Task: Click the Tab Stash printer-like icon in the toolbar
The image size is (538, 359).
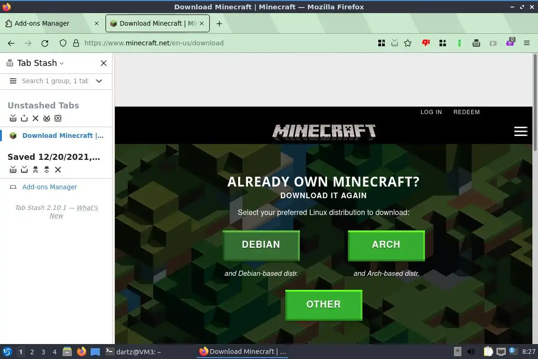Action: pos(476,43)
